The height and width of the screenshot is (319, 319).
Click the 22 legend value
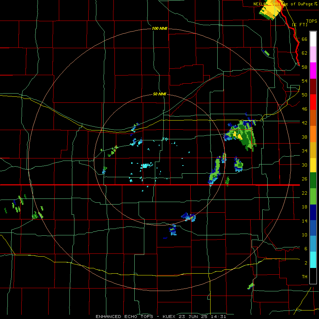pyautogui.click(x=304, y=193)
